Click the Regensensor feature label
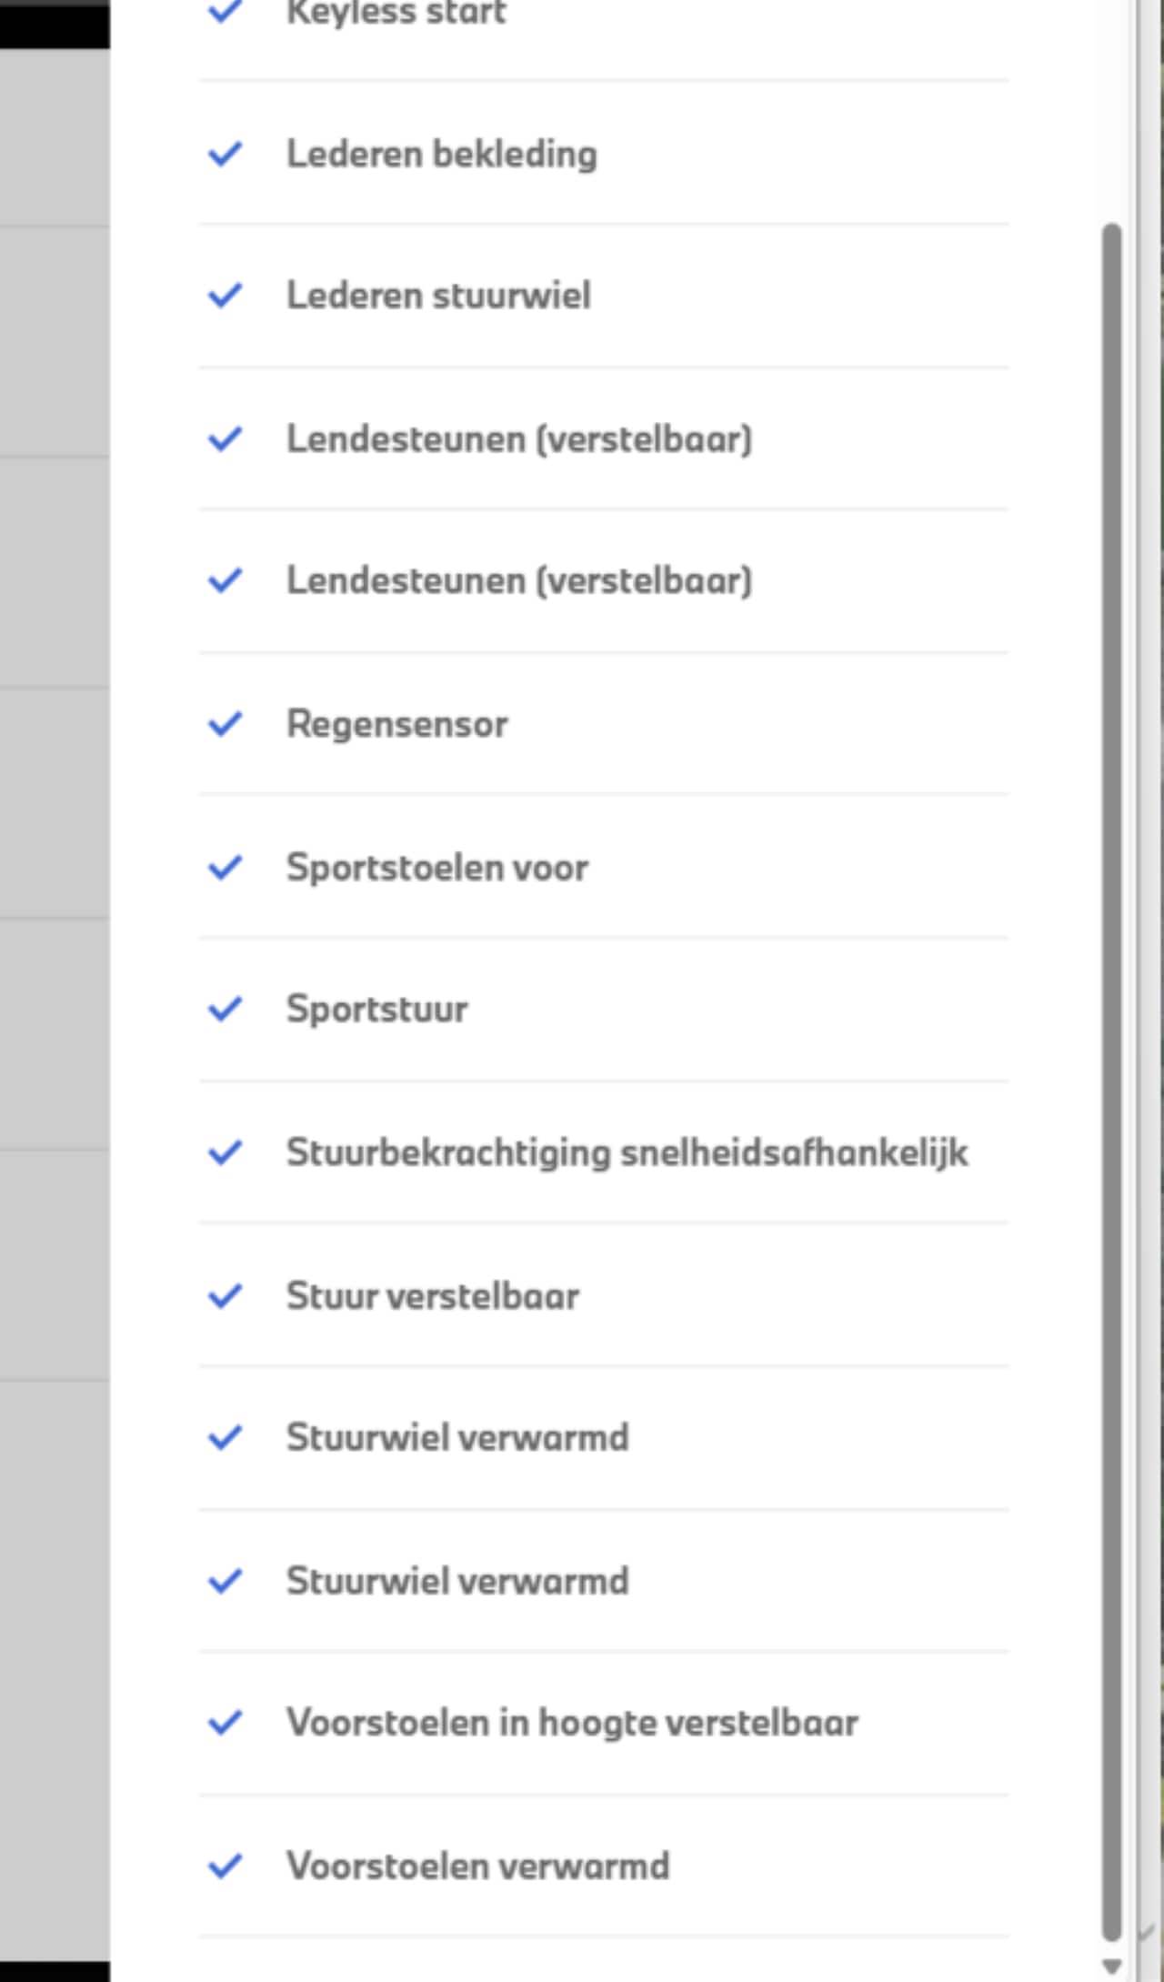Image resolution: width=1164 pixels, height=1982 pixels. [x=397, y=724]
